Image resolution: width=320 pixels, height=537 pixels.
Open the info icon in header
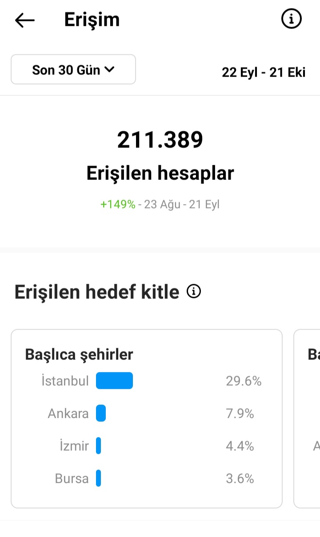tap(292, 19)
